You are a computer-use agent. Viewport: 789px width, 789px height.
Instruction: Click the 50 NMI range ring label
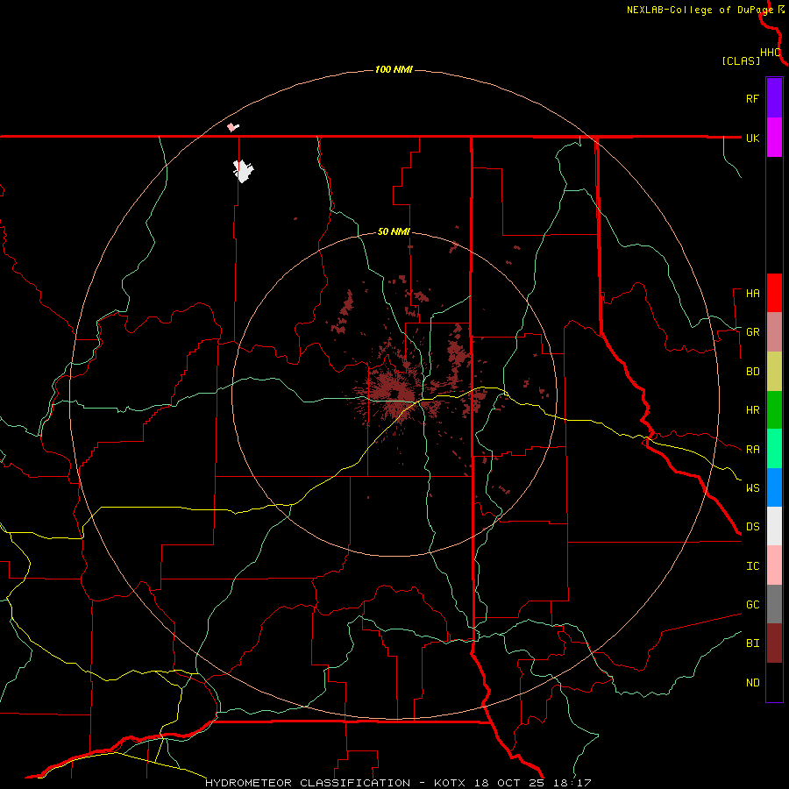(394, 232)
